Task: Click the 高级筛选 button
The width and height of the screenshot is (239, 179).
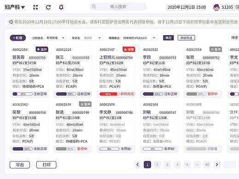Action: pos(186,38)
